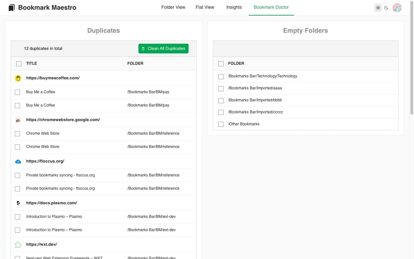
Task: Switch to light theme with the sun icon
Action: pos(378,7)
